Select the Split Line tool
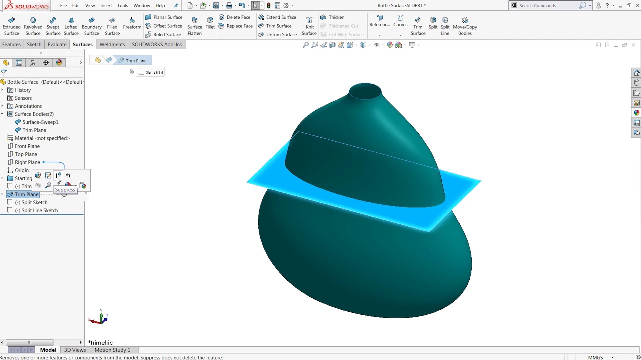641x360 pixels. coord(445,26)
